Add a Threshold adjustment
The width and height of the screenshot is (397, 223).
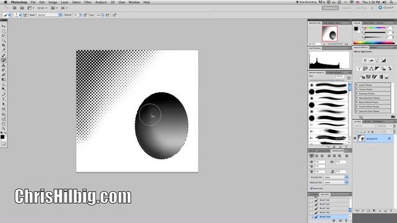375,77
